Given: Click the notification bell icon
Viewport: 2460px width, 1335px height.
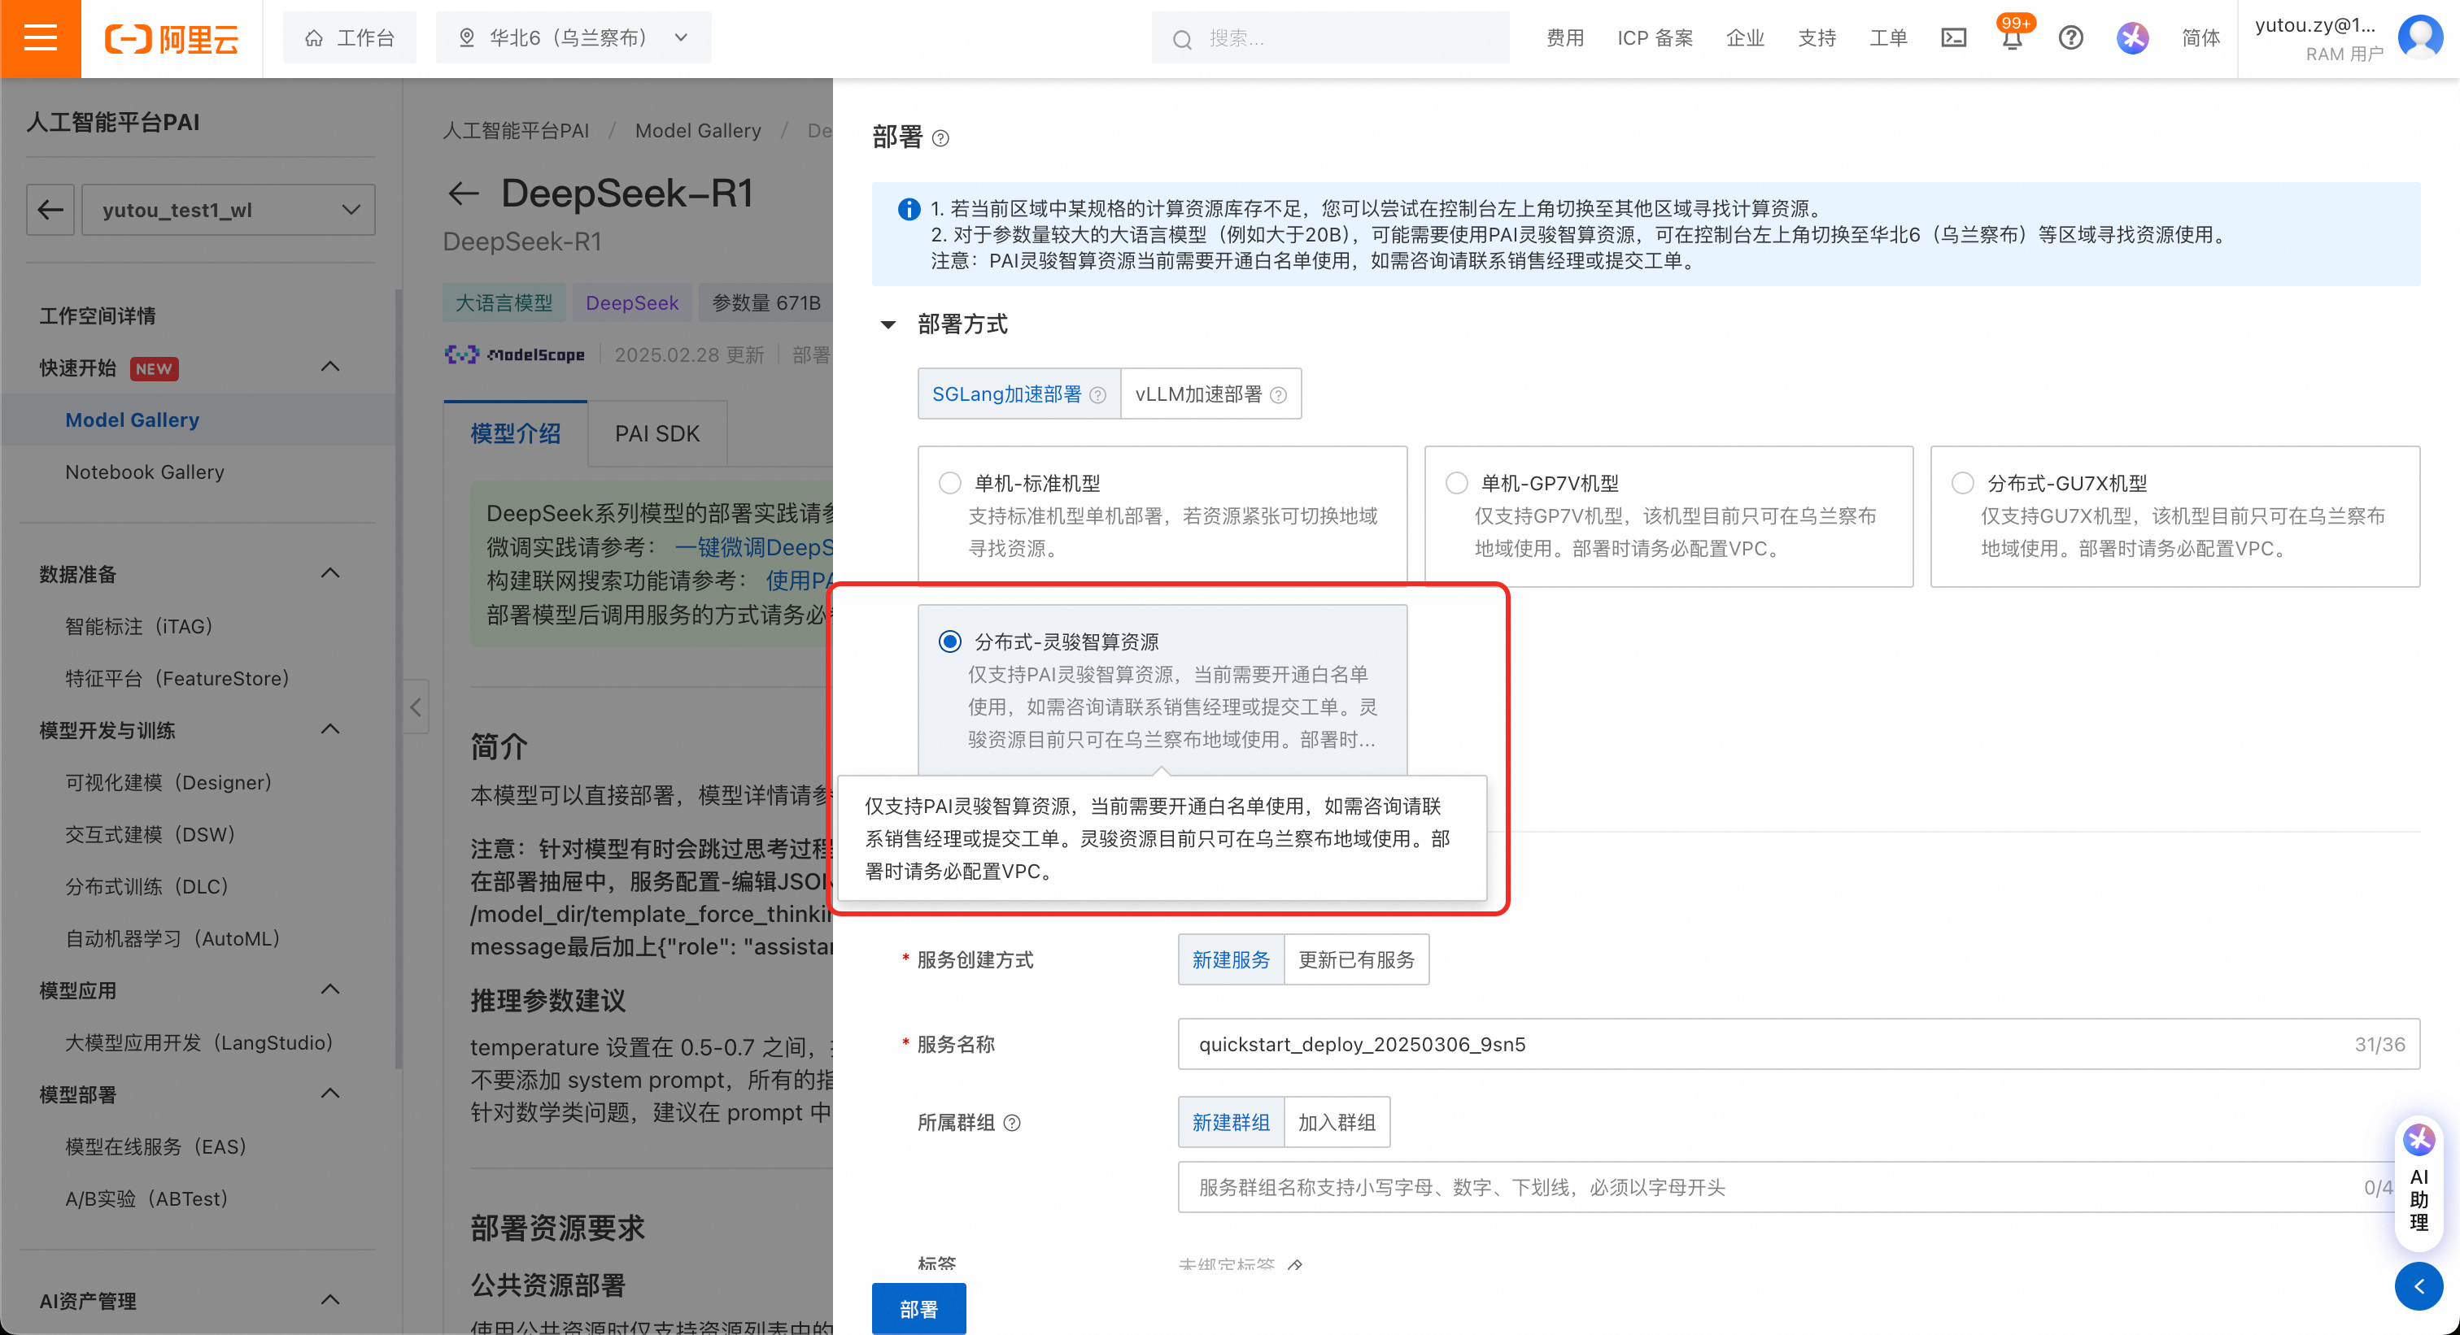Looking at the screenshot, I should pyautogui.click(x=2012, y=39).
